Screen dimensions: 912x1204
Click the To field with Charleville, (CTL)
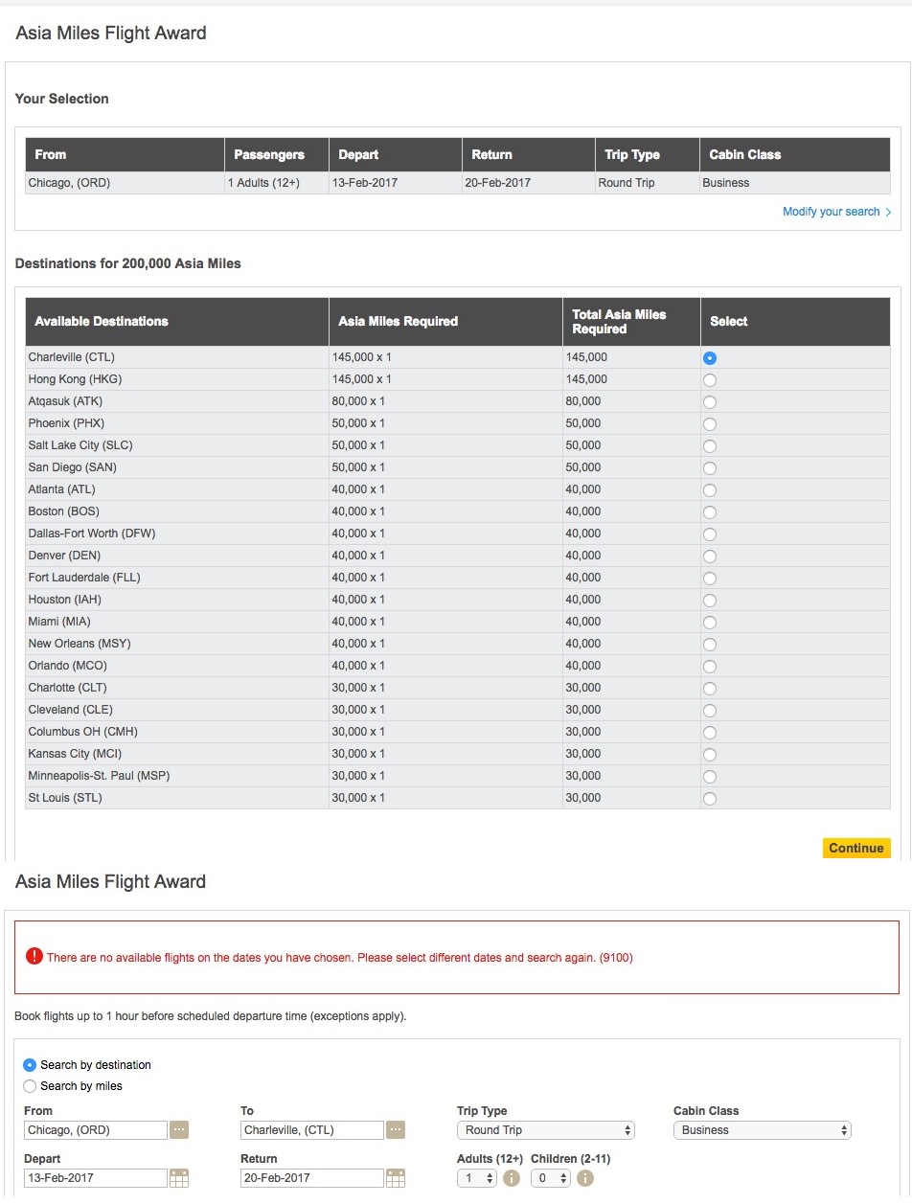pos(312,1130)
